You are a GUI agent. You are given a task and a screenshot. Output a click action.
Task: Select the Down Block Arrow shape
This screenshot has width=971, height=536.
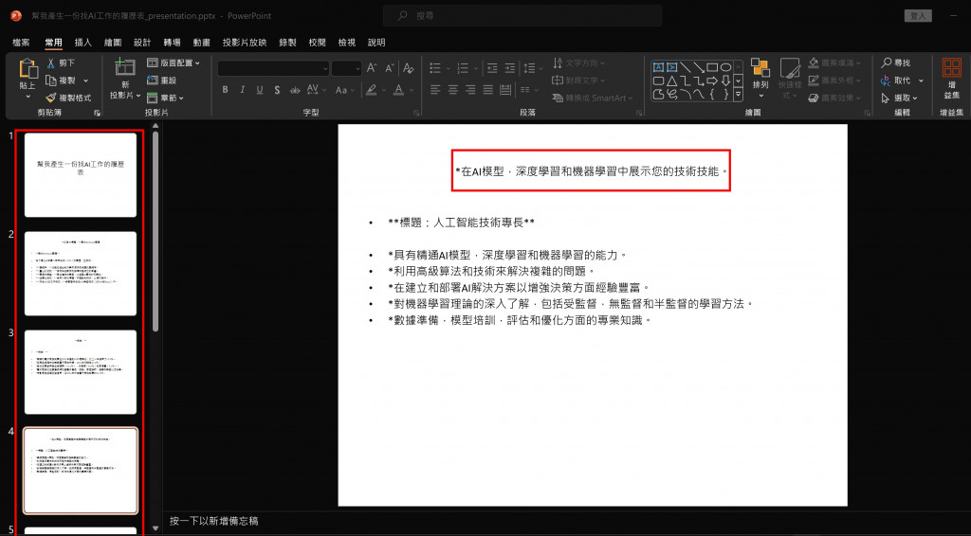[x=725, y=80]
